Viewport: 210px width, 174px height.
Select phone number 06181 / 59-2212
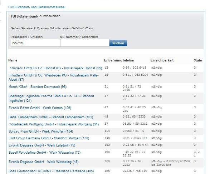(135, 124)
